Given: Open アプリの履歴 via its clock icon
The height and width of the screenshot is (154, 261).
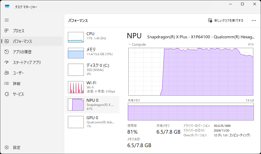Looking at the screenshot, I should coord(6,52).
